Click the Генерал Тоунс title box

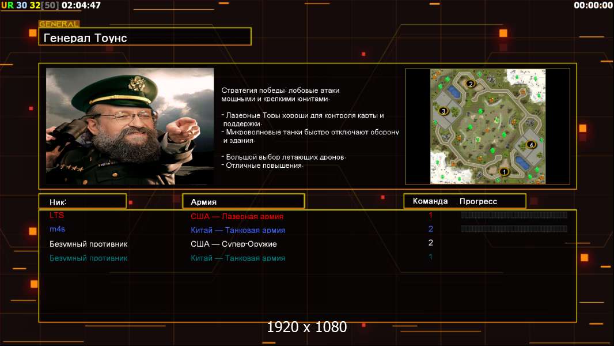tap(145, 37)
